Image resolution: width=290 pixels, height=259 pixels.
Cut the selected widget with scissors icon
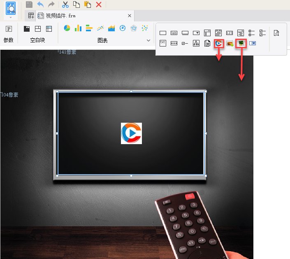coord(65,5)
